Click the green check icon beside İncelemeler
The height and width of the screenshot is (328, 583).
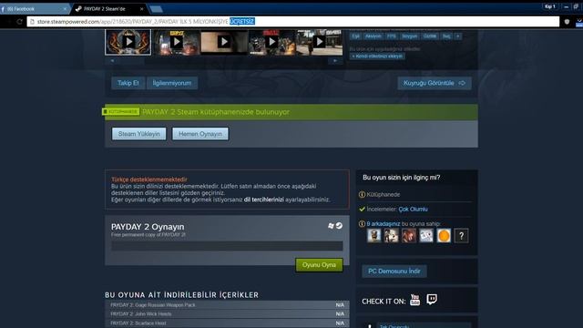[x=363, y=210]
